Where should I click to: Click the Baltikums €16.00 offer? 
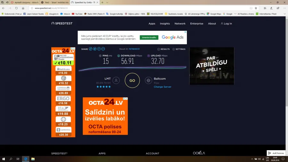pyautogui.click(x=63, y=70)
